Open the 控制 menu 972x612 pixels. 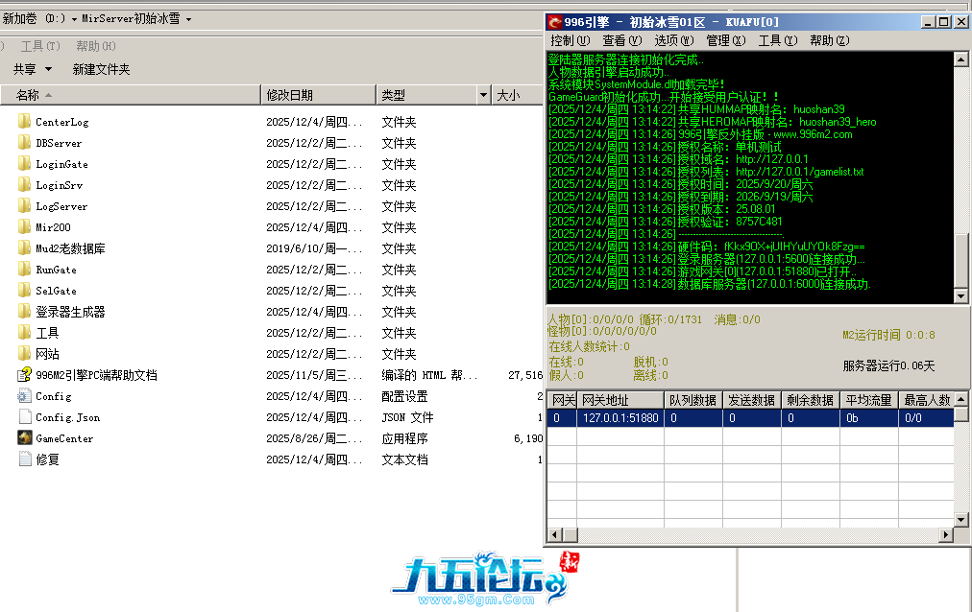point(567,40)
